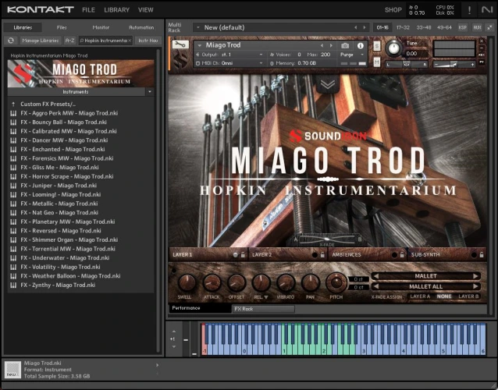Viewport: 498px width, 390px height.
Task: Open instrument info with the i icon
Action: pyautogui.click(x=361, y=45)
